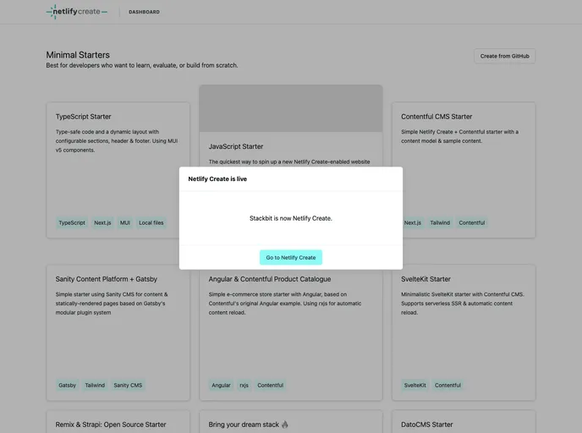This screenshot has height=433, width=582.
Task: Open Angular & Contentful Product Catalogue starter
Action: pyautogui.click(x=270, y=279)
